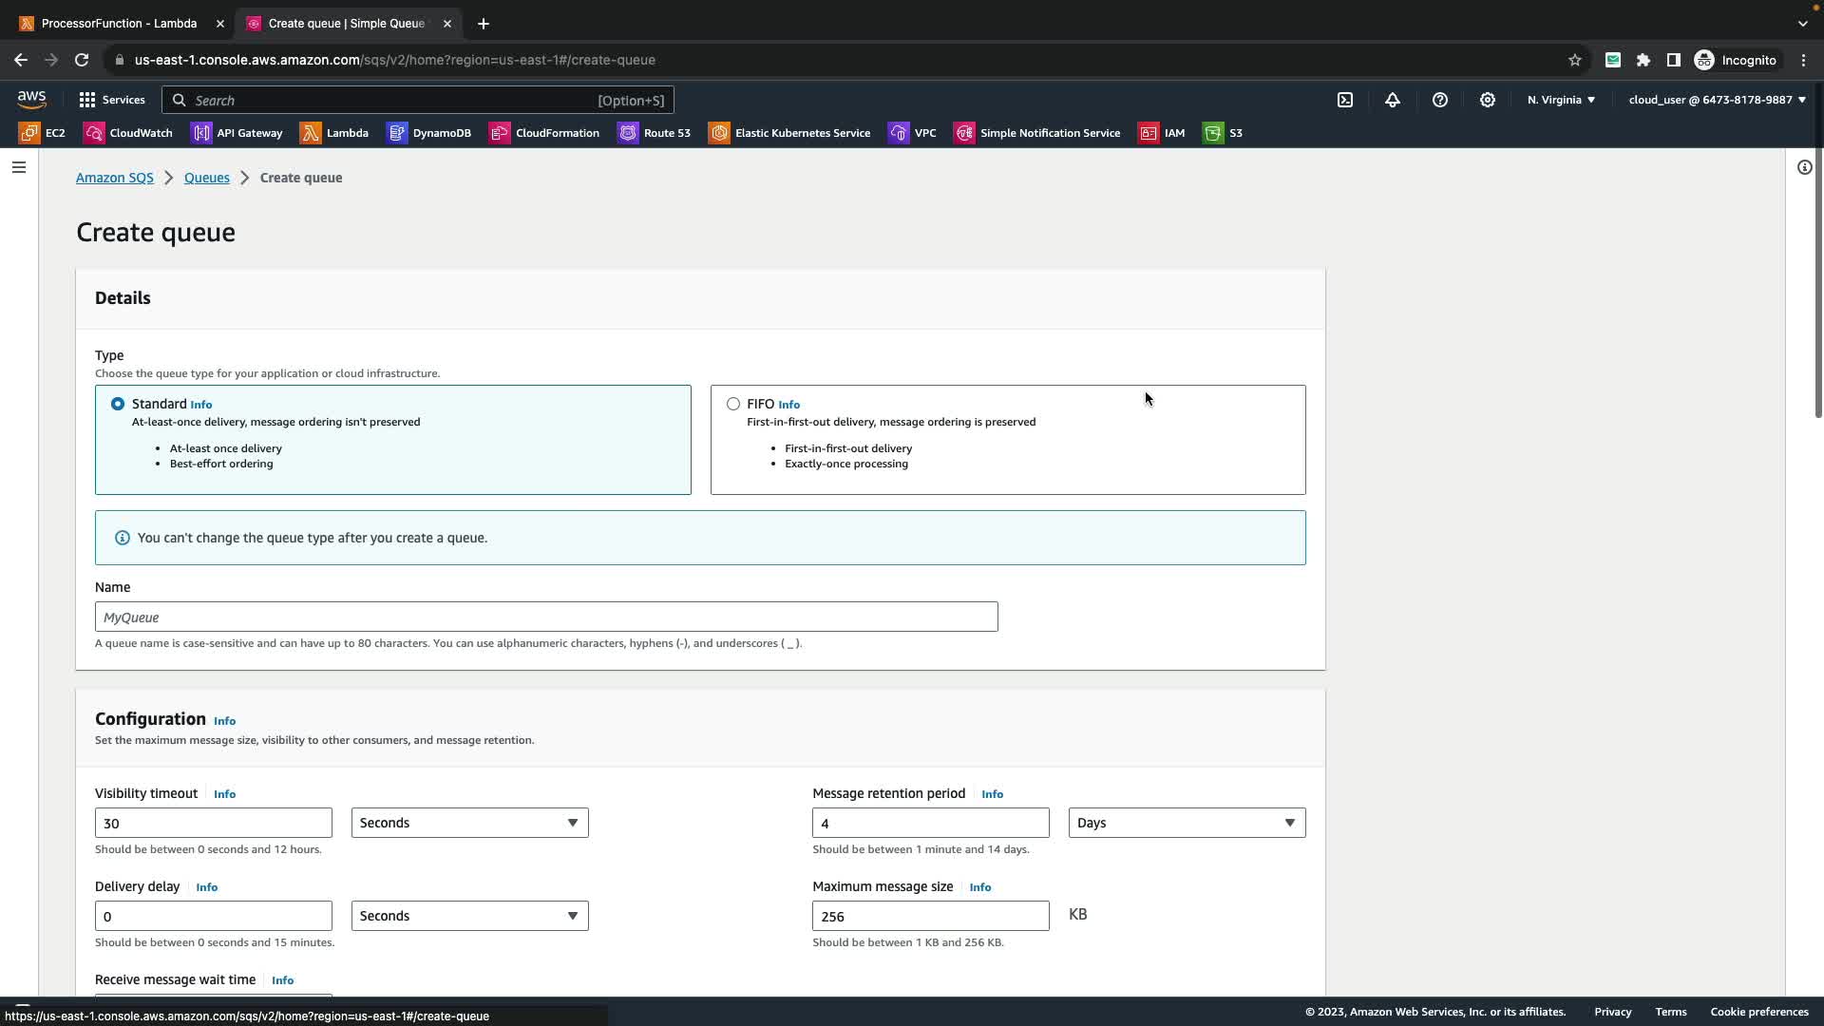Expand the left hamburger navigation menu
1824x1026 pixels.
[x=19, y=167]
